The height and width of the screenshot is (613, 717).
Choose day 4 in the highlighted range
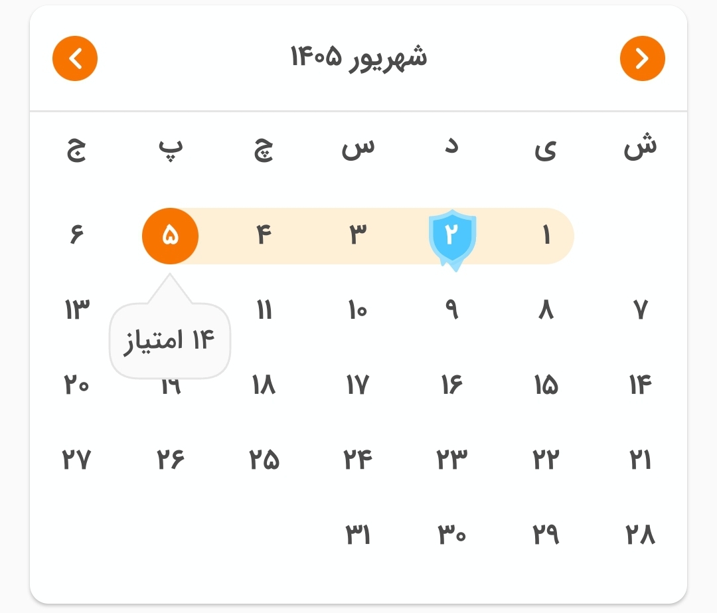(264, 234)
